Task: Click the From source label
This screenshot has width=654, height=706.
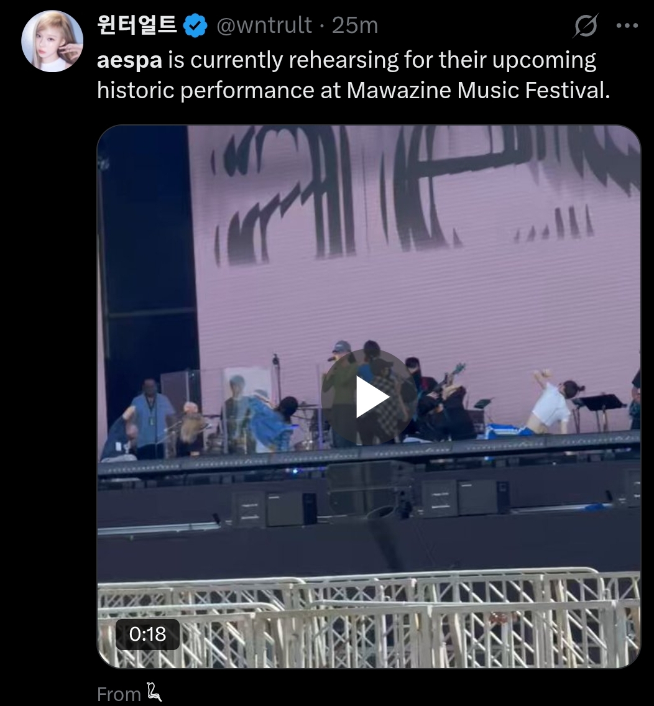Action: click(119, 694)
